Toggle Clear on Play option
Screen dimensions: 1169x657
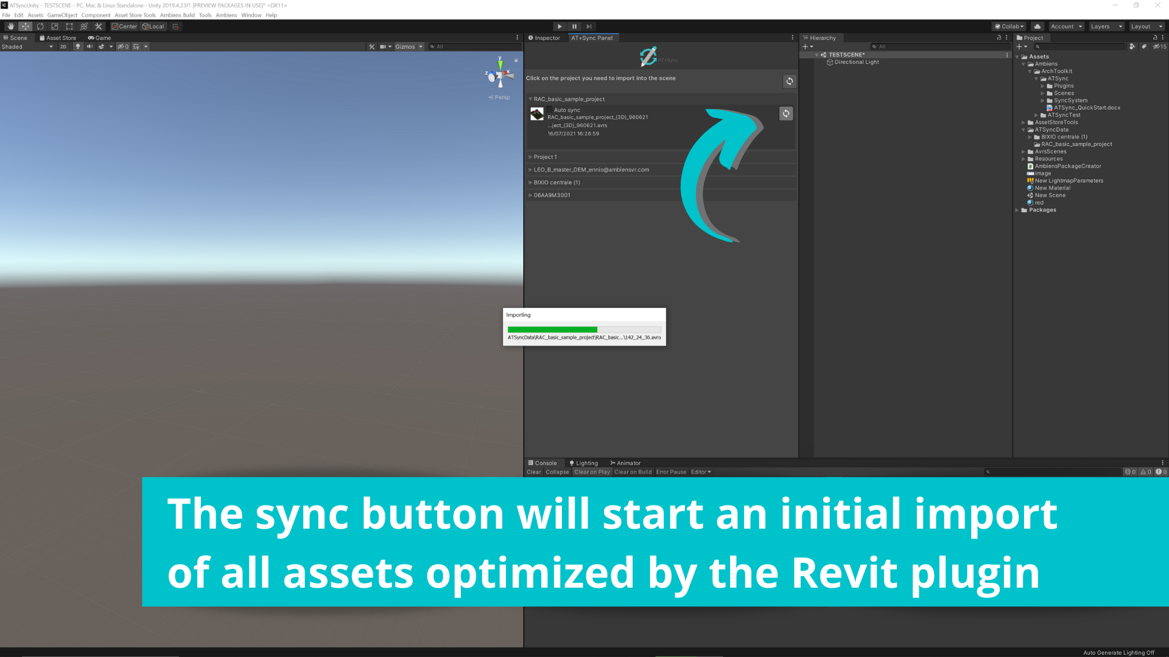[591, 472]
